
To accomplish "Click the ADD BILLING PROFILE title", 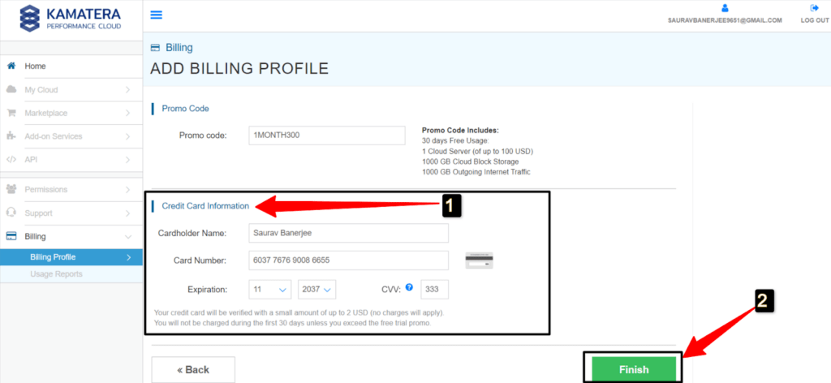I will click(x=239, y=69).
